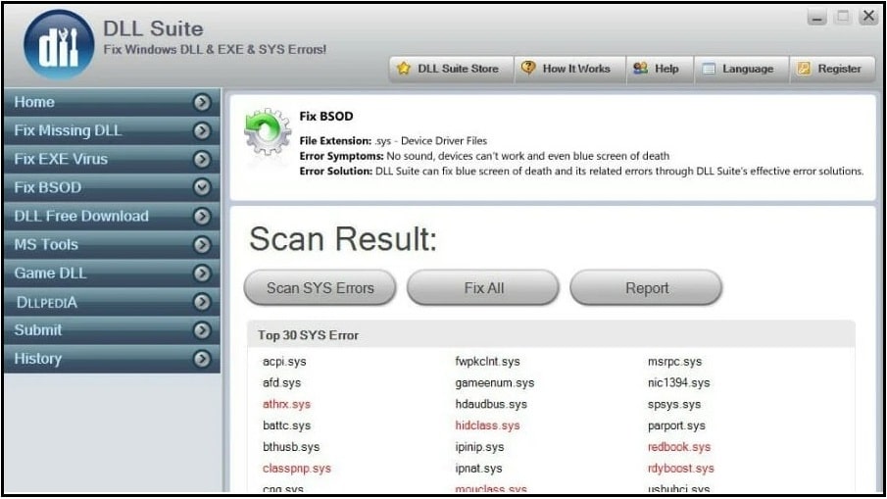Expand the History arrow
This screenshot has width=887, height=499.
click(202, 359)
